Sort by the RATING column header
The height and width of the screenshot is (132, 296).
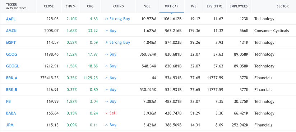(118, 6)
